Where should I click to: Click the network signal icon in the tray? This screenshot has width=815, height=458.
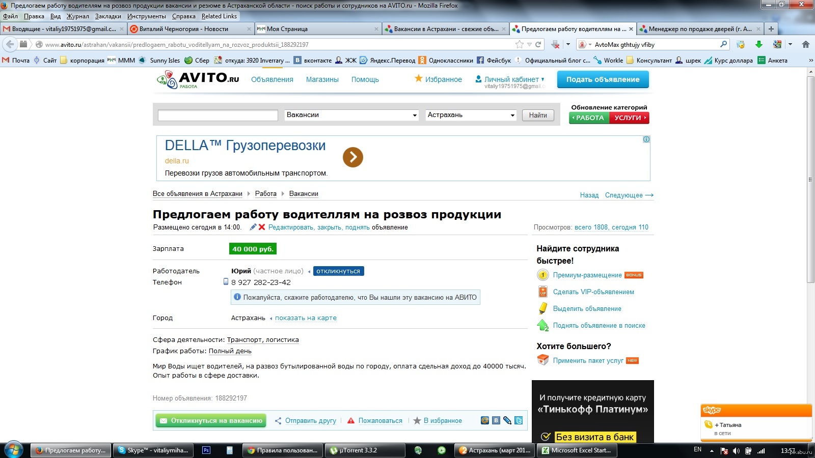tap(761, 451)
